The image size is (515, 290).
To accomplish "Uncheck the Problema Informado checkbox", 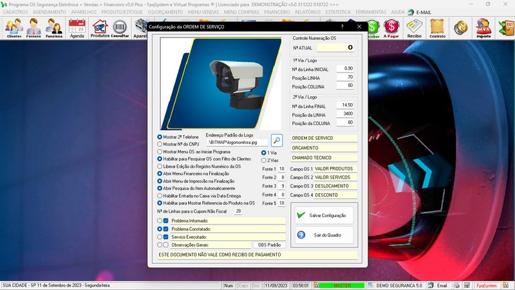I will [166, 220].
